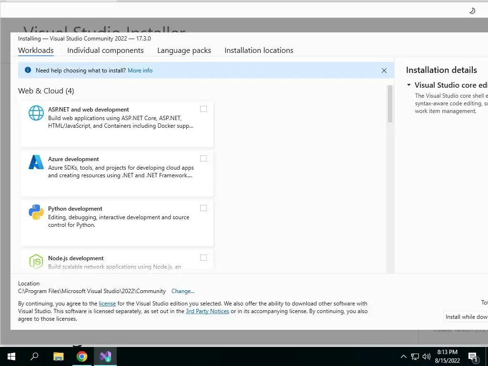Image resolution: width=488 pixels, height=366 pixels.
Task: Select the ASP.NET and web development card title
Action: click(x=88, y=110)
